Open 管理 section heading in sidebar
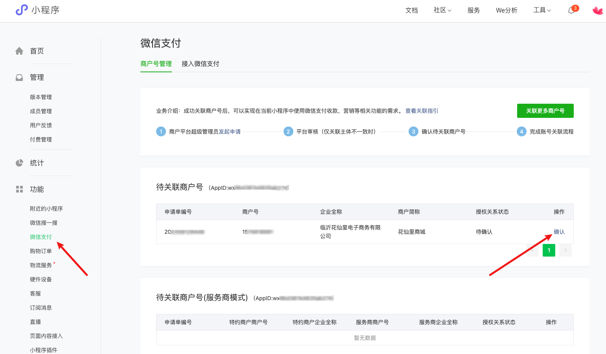 pyautogui.click(x=37, y=77)
